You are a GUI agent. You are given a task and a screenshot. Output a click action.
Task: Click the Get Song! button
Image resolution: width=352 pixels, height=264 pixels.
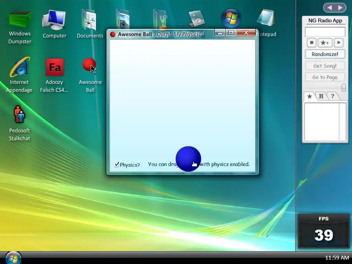325,66
